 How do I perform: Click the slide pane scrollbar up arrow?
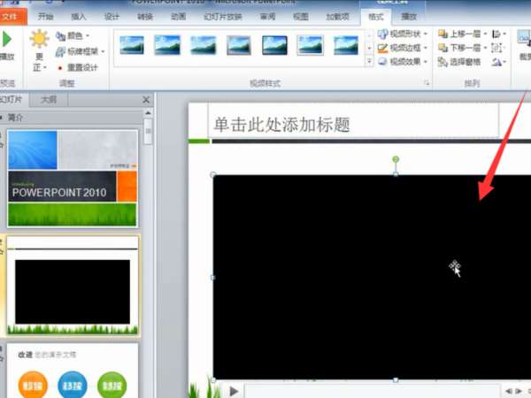click(148, 113)
